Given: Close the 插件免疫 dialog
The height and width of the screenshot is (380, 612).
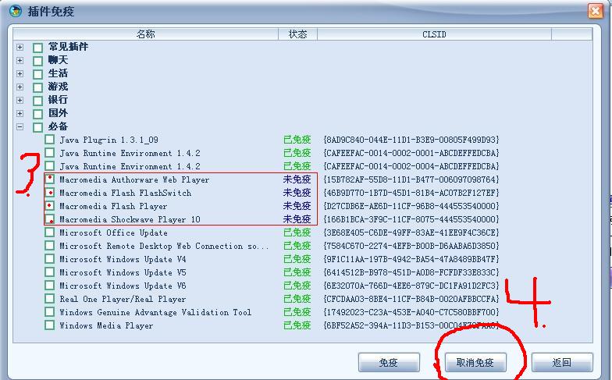Looking at the screenshot, I should point(596,11).
